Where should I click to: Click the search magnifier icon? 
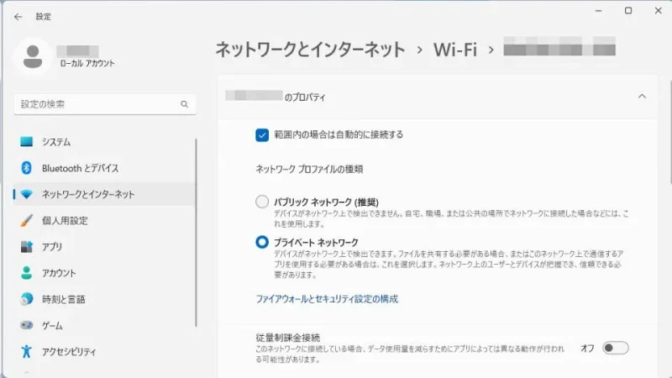coord(184,104)
